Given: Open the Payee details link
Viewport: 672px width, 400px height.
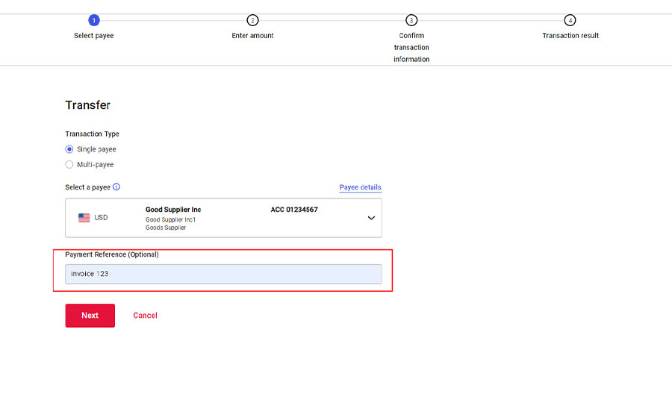Looking at the screenshot, I should [x=360, y=187].
